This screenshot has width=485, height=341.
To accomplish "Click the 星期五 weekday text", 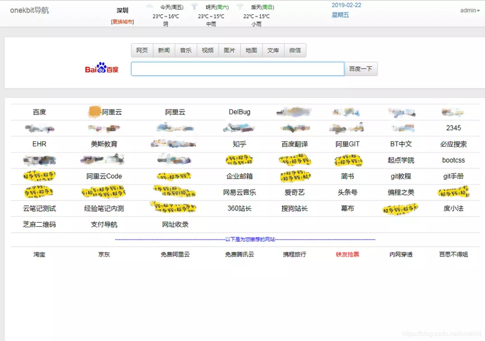I will click(x=340, y=15).
